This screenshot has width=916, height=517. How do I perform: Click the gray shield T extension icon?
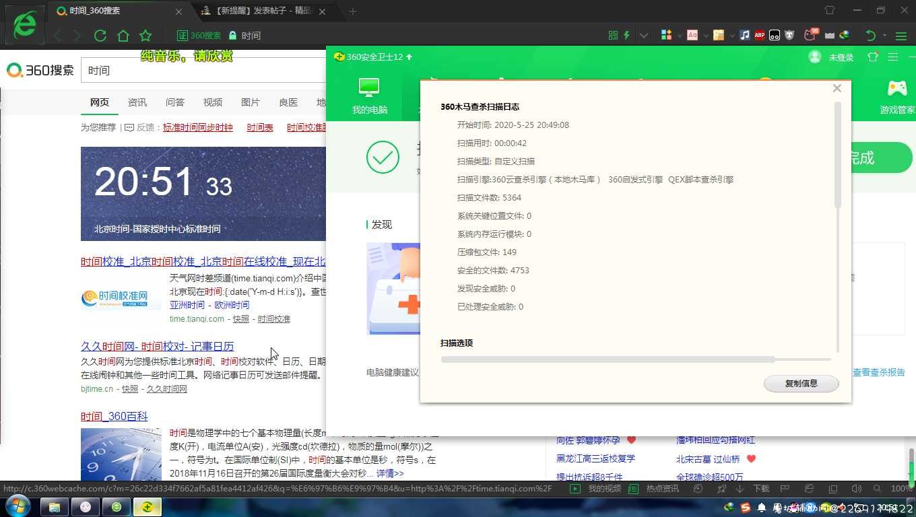tap(789, 35)
